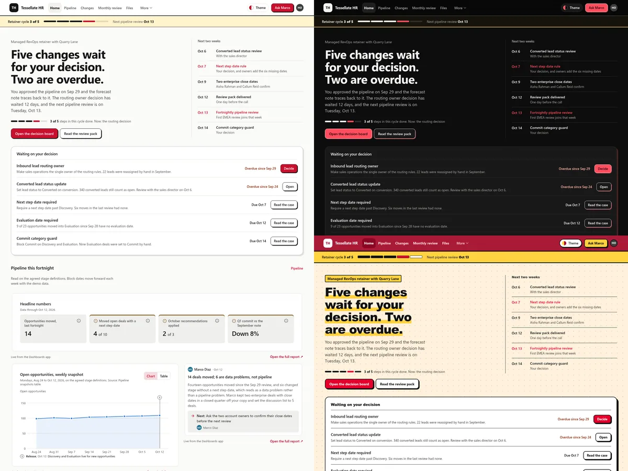Click info icon on Opportunities moved card
This screenshot has width=628, height=471.
click(x=78, y=321)
